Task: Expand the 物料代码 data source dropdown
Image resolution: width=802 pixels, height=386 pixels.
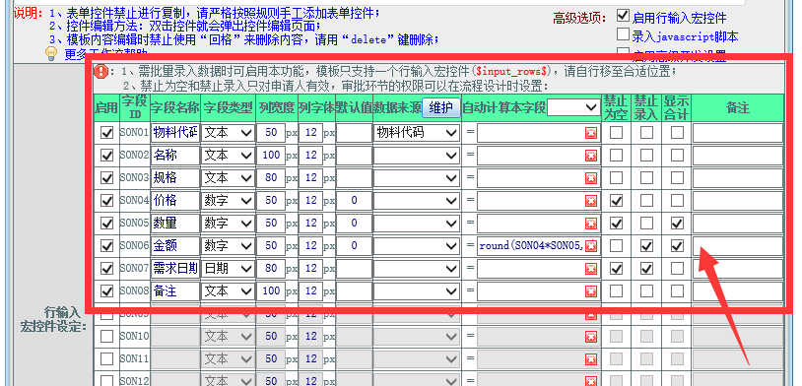Action: coord(417,133)
